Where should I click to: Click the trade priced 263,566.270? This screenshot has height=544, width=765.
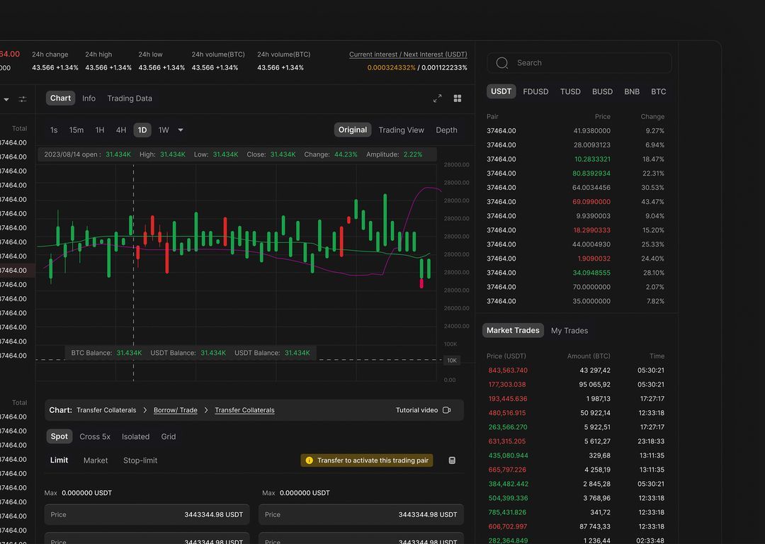(576, 427)
